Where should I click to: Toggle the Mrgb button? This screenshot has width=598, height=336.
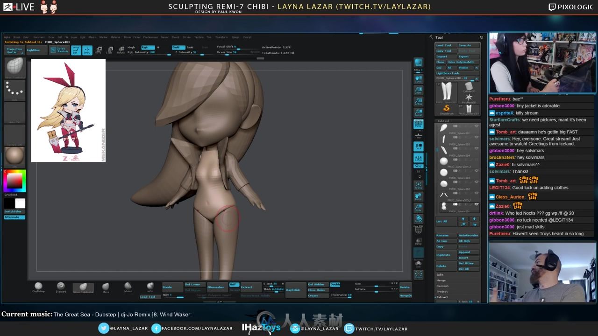click(x=132, y=47)
